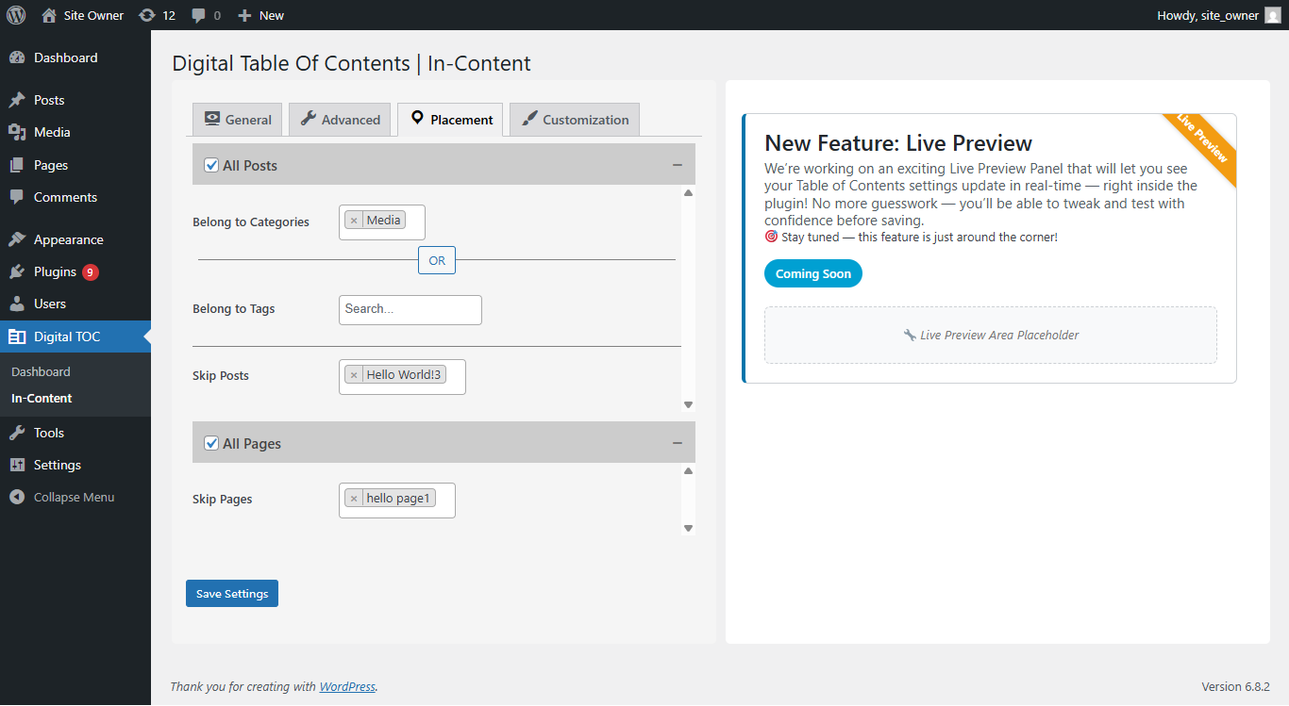Collapse the All Pages section

pos(677,443)
